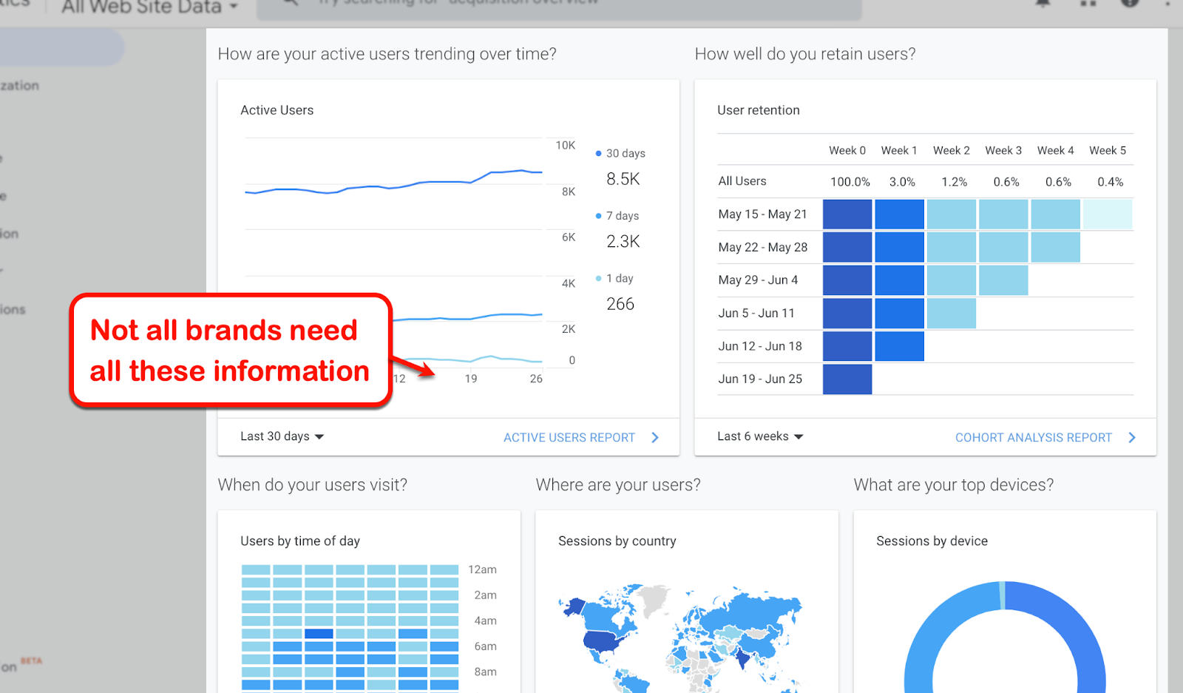1183x693 pixels.
Task: Click the Jun 12 - Jun 18 Week 1 cell
Action: click(899, 346)
